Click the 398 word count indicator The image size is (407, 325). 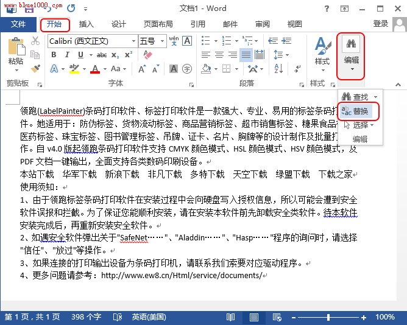point(86,317)
